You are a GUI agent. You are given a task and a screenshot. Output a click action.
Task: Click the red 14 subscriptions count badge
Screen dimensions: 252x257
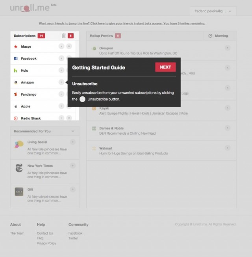(41, 35)
